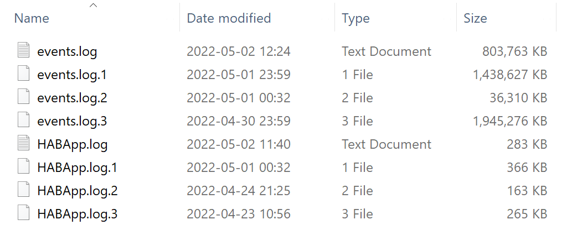Click the HABApp.log.2 file icon
Image resolution: width=567 pixels, height=230 pixels.
(x=23, y=191)
